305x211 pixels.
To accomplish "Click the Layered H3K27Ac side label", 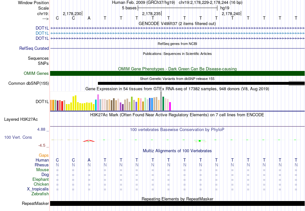I will pyautogui.click(x=21, y=119).
